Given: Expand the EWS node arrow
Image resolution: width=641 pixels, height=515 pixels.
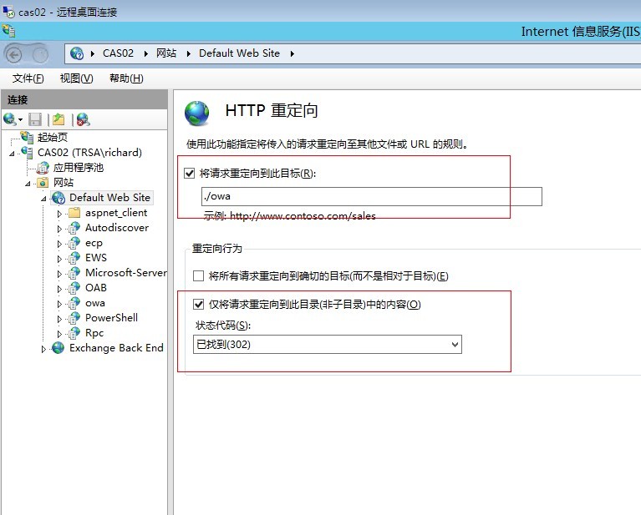Looking at the screenshot, I should pos(59,259).
